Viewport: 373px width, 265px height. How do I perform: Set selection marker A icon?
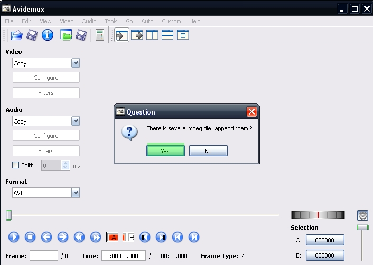112,237
